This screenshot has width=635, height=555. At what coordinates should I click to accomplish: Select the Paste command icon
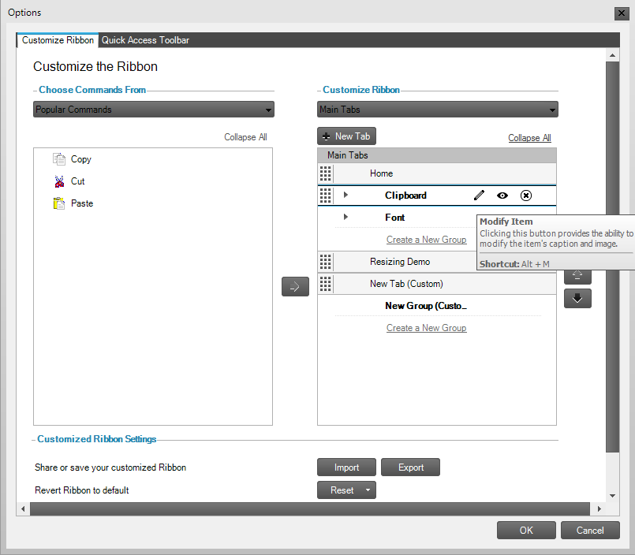(59, 203)
